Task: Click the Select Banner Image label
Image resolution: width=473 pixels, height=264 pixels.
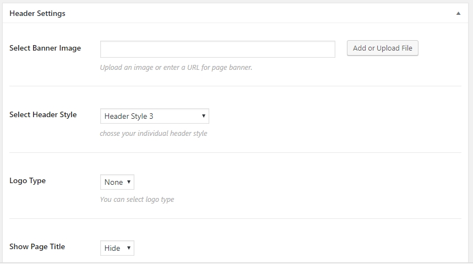Action: pyautogui.click(x=45, y=48)
